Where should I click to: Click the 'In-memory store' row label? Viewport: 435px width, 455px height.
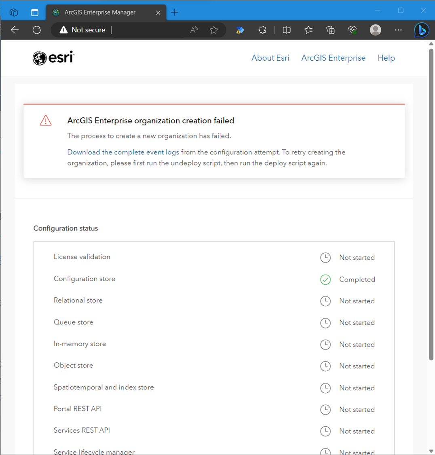coord(80,344)
